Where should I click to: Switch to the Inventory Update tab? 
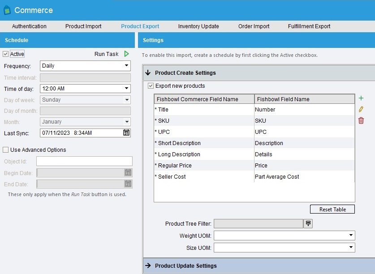point(198,26)
